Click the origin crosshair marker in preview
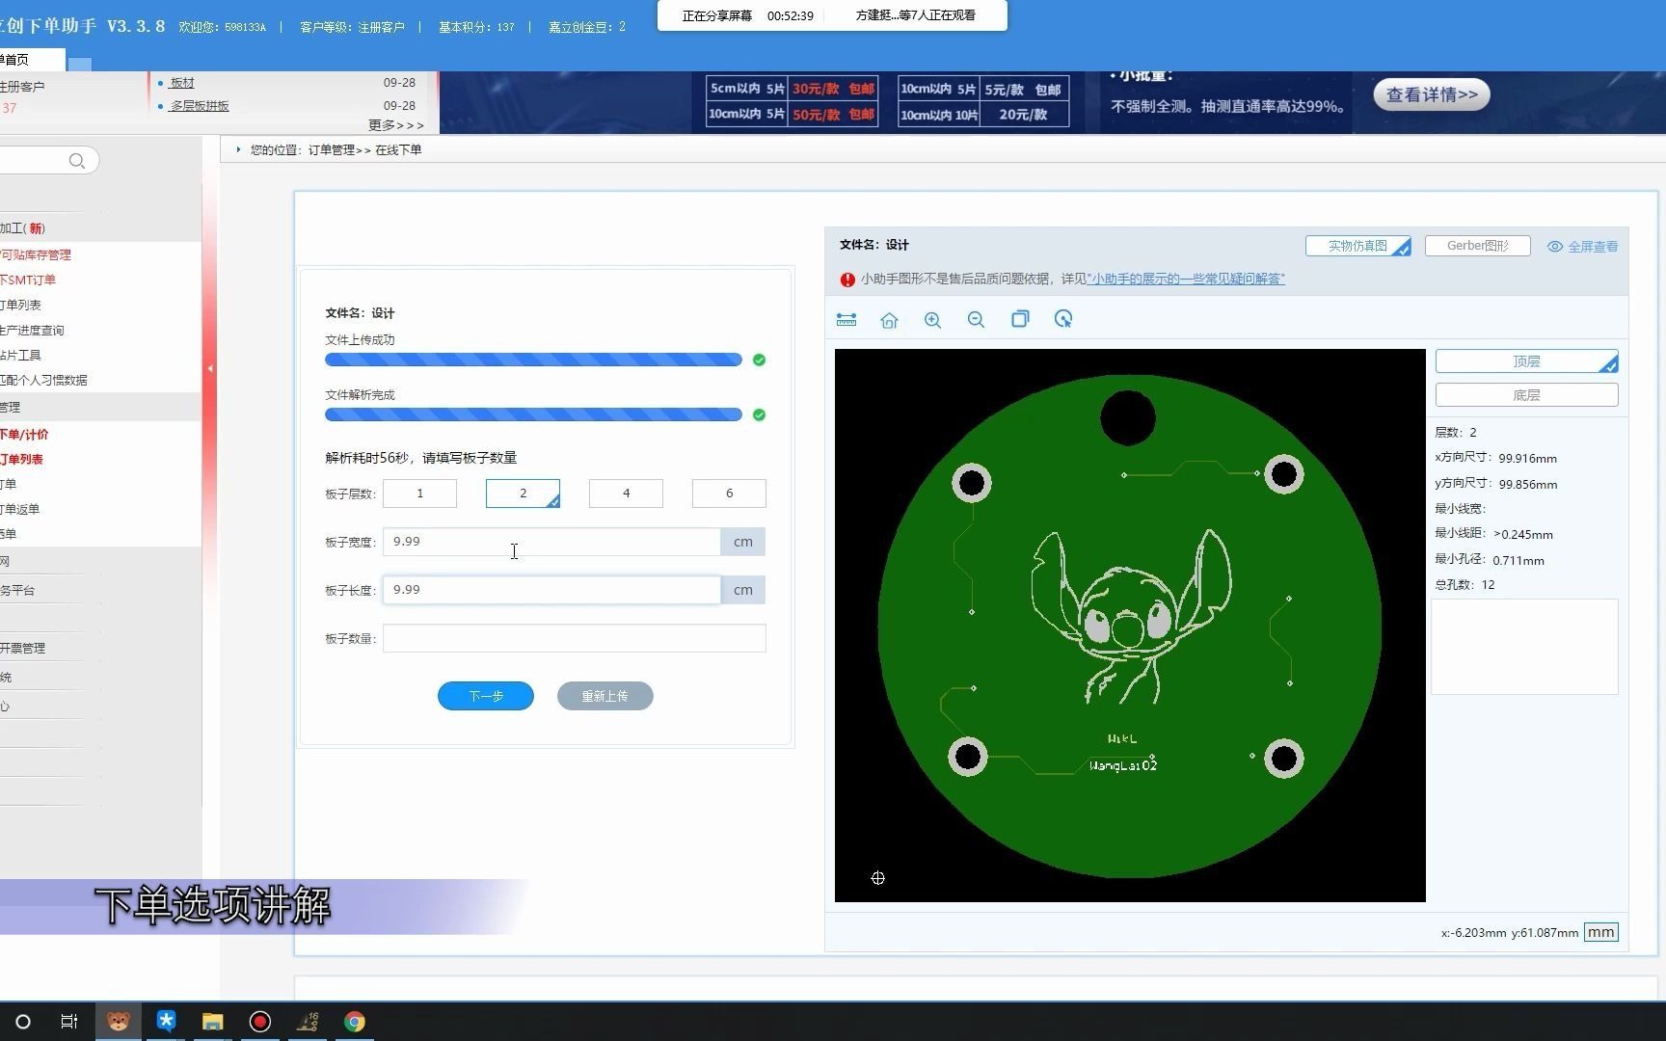Screen dimensions: 1666x1041 [x=877, y=878]
